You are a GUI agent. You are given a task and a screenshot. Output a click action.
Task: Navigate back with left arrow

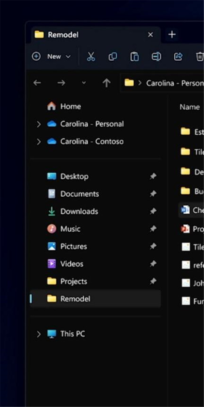pyautogui.click(x=37, y=83)
